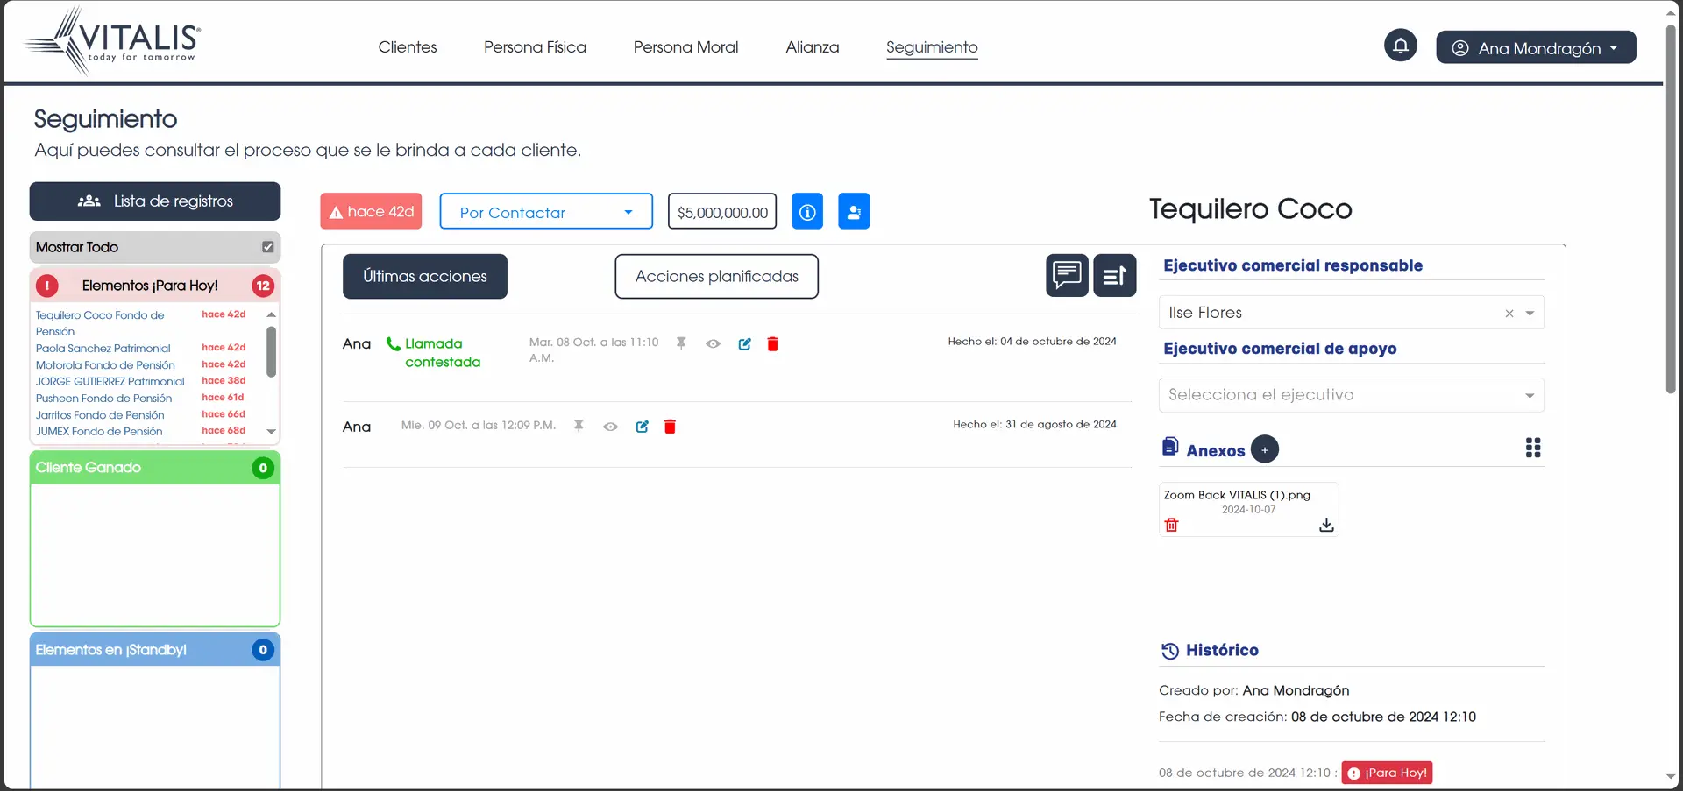Toggle visibility eye on Llamada contestada entry
Image resolution: width=1683 pixels, height=791 pixels.
(713, 344)
